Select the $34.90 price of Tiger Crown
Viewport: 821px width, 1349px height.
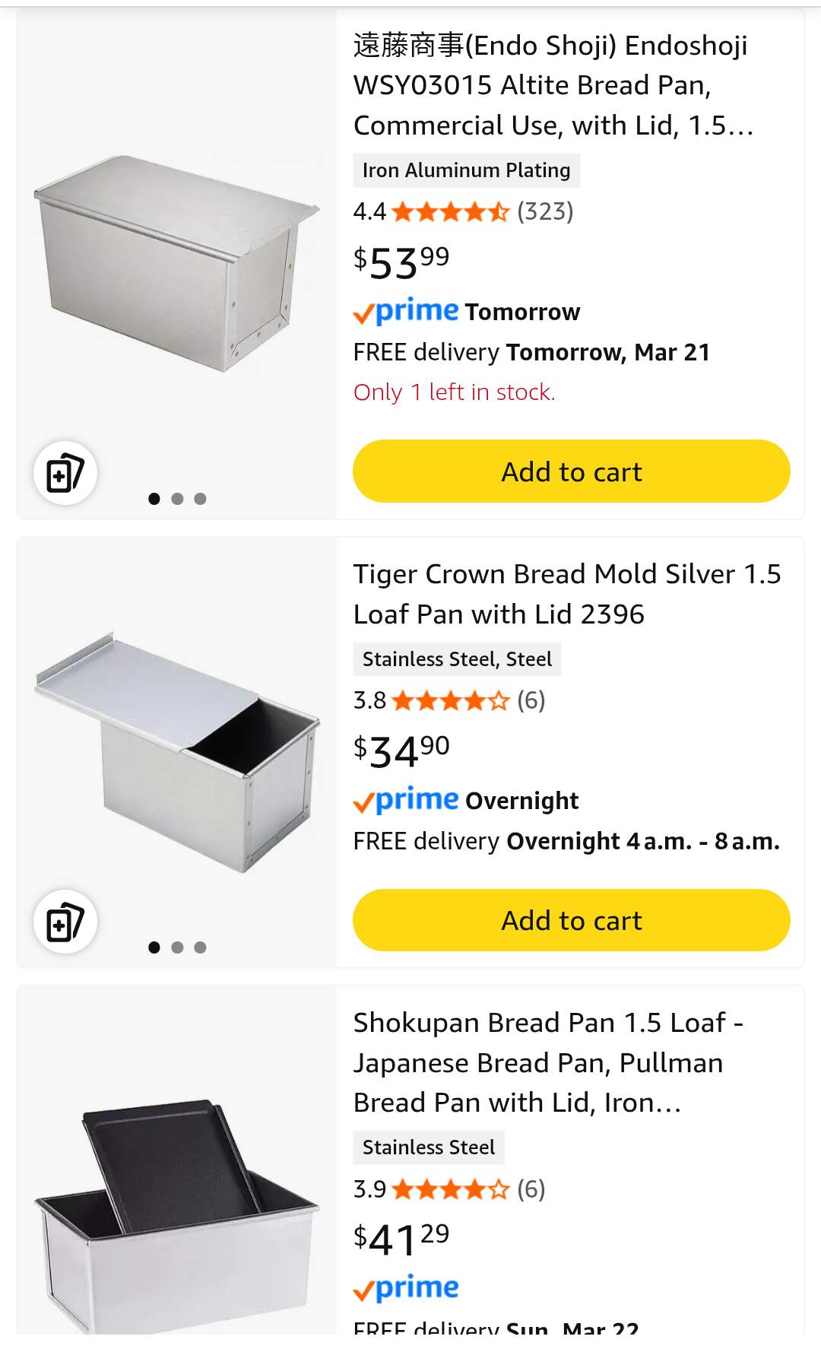pos(401,751)
